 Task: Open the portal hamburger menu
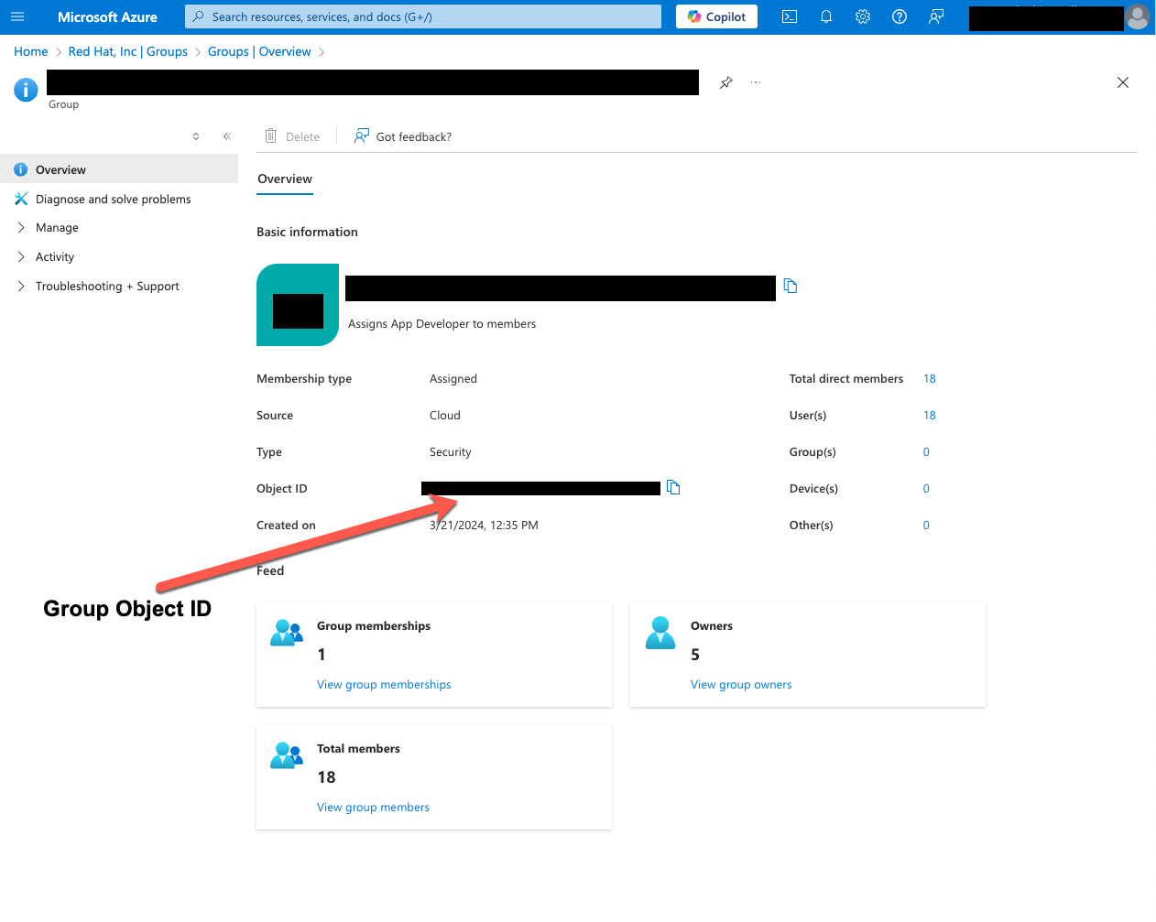(x=16, y=16)
